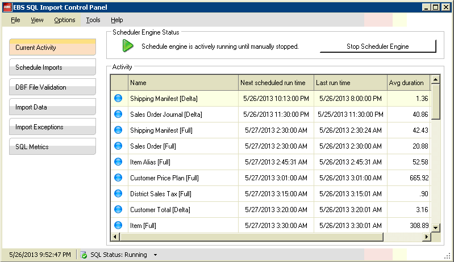Image resolution: width=454 pixels, height=262 pixels.
Task: Click the blue status icon for Sales Order Journal [Delta]
Action: [x=118, y=115]
